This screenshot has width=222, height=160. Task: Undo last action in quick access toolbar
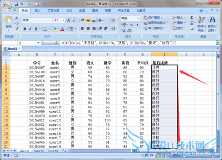click(x=22, y=4)
